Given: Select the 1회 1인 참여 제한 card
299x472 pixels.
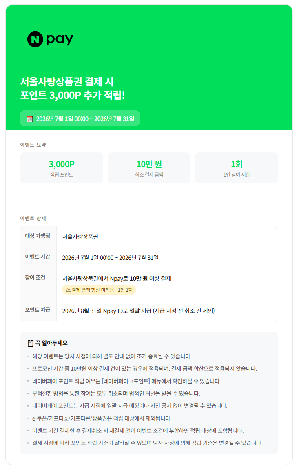Looking at the screenshot, I should pos(237,168).
